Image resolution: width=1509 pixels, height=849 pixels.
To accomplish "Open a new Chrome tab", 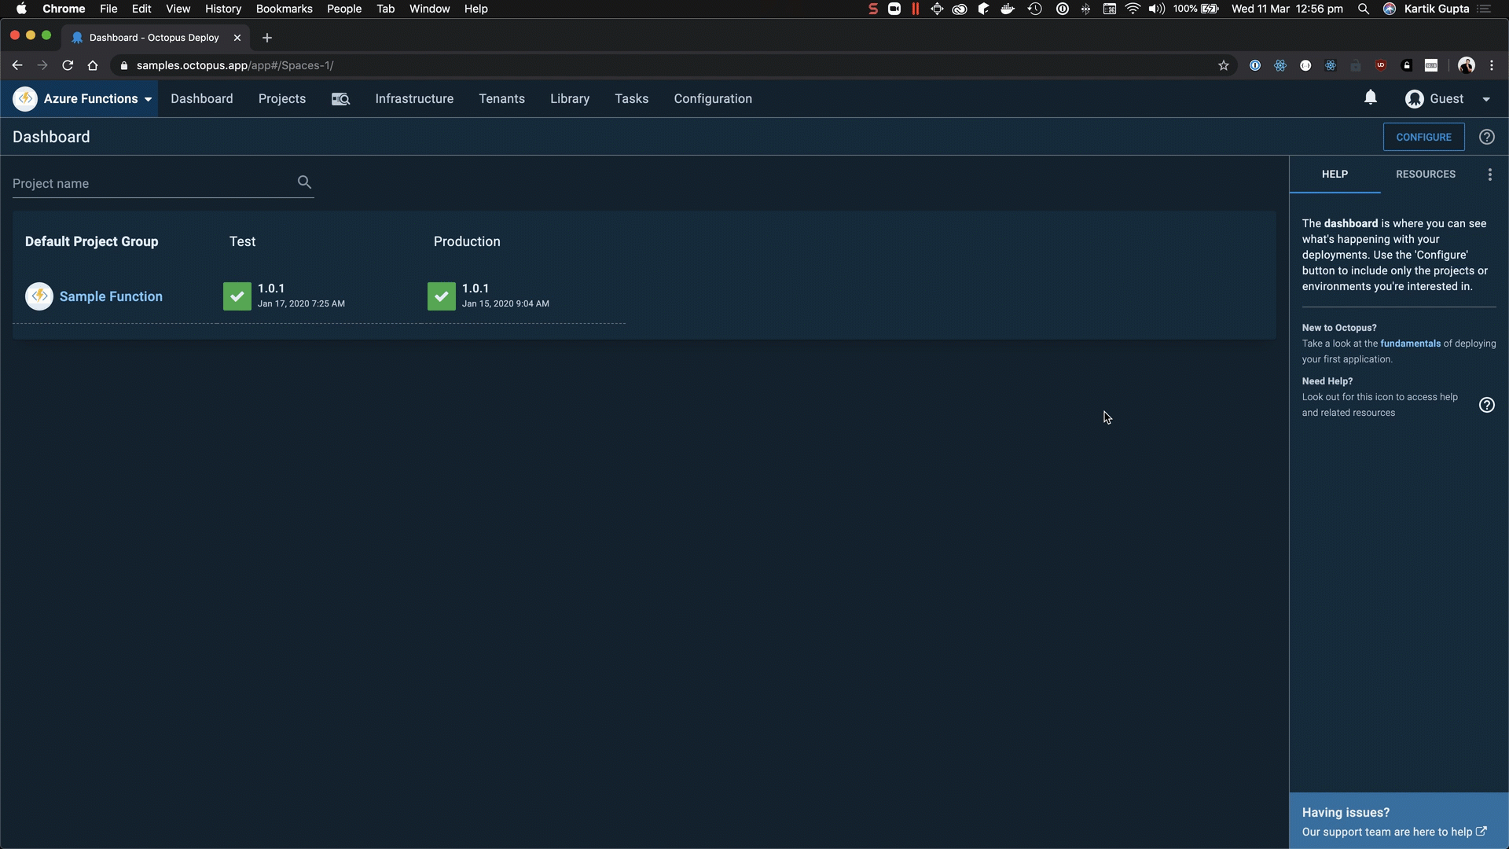I will tap(267, 38).
